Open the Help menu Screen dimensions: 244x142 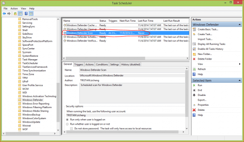click(32, 8)
